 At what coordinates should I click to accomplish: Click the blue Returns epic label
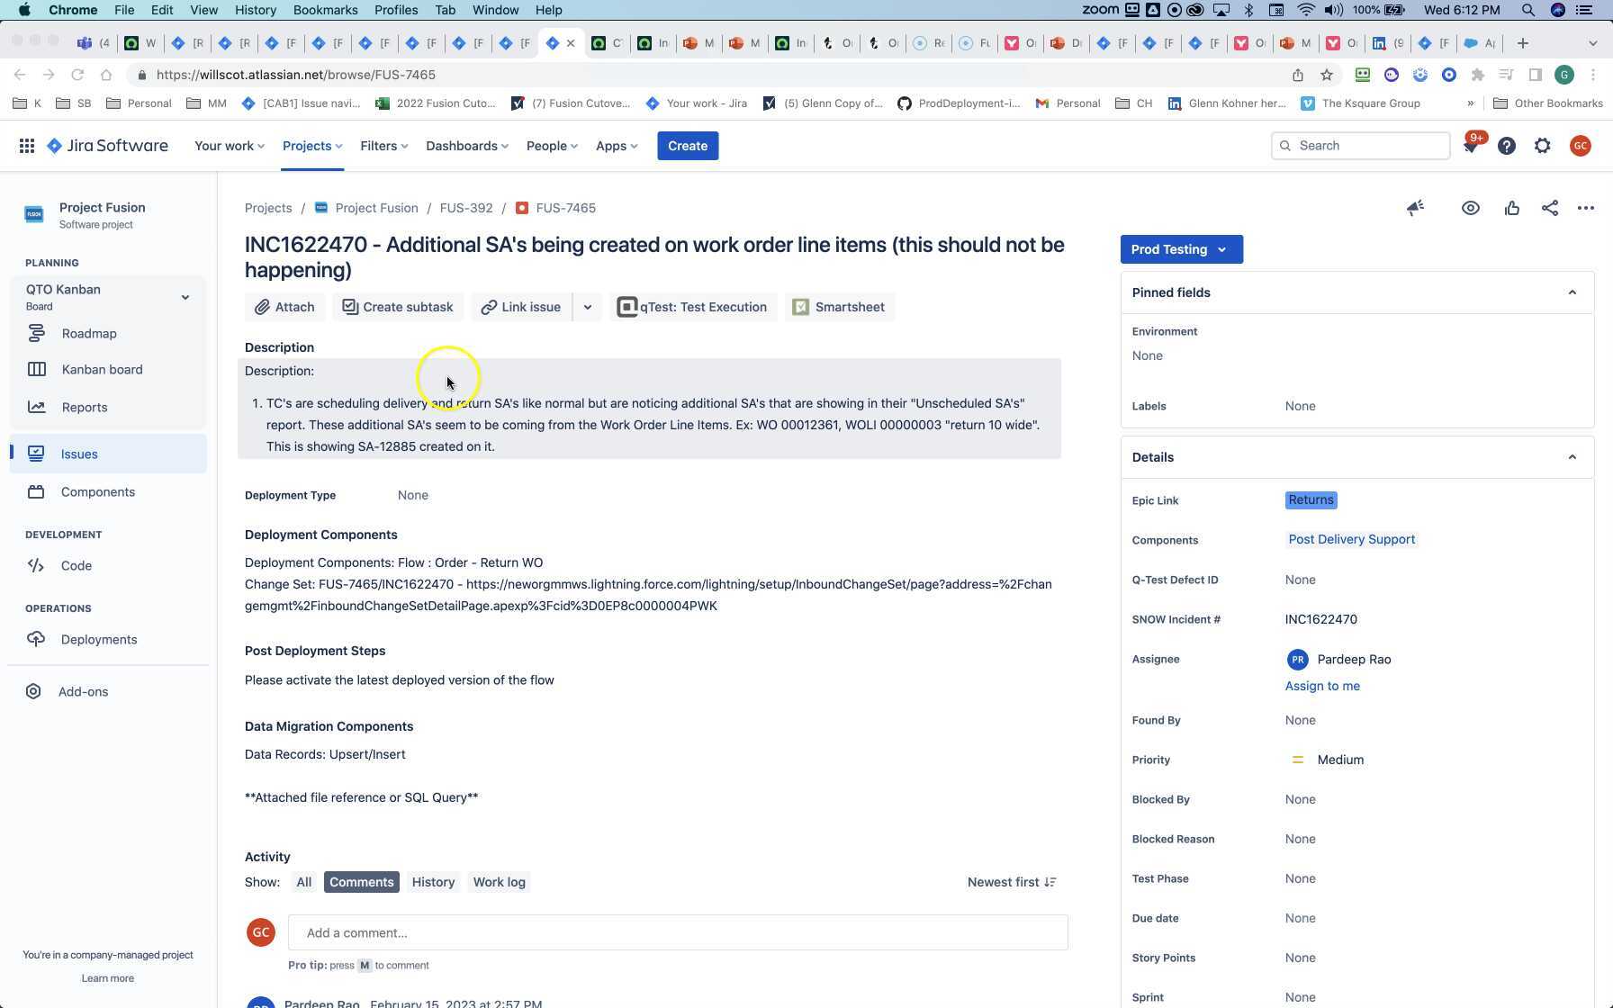point(1310,500)
